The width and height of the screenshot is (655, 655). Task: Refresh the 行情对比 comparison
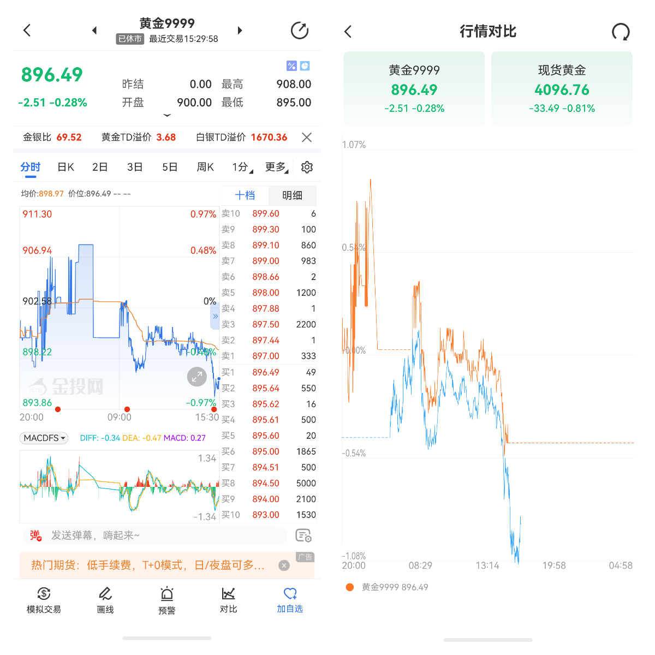(x=621, y=32)
